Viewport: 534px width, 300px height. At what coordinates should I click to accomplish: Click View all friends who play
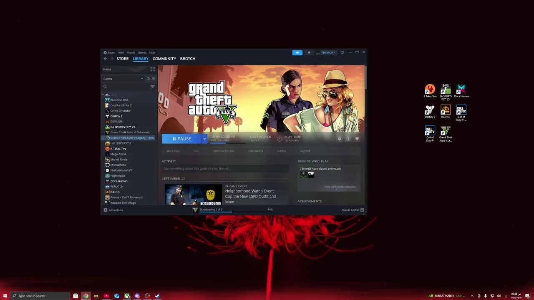click(x=340, y=187)
